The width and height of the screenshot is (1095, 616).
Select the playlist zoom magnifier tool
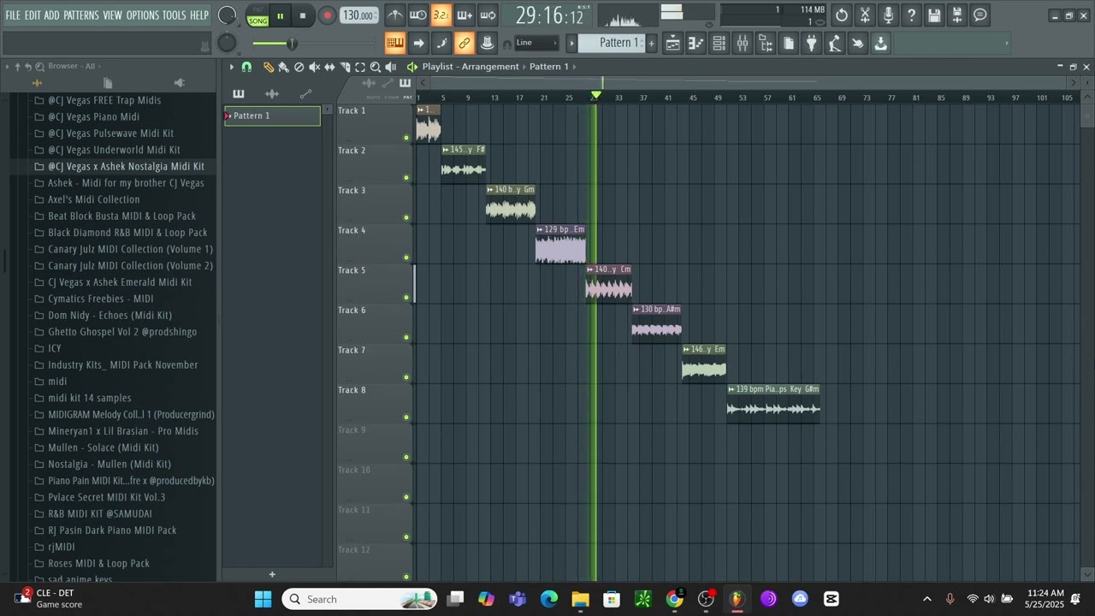pos(376,67)
